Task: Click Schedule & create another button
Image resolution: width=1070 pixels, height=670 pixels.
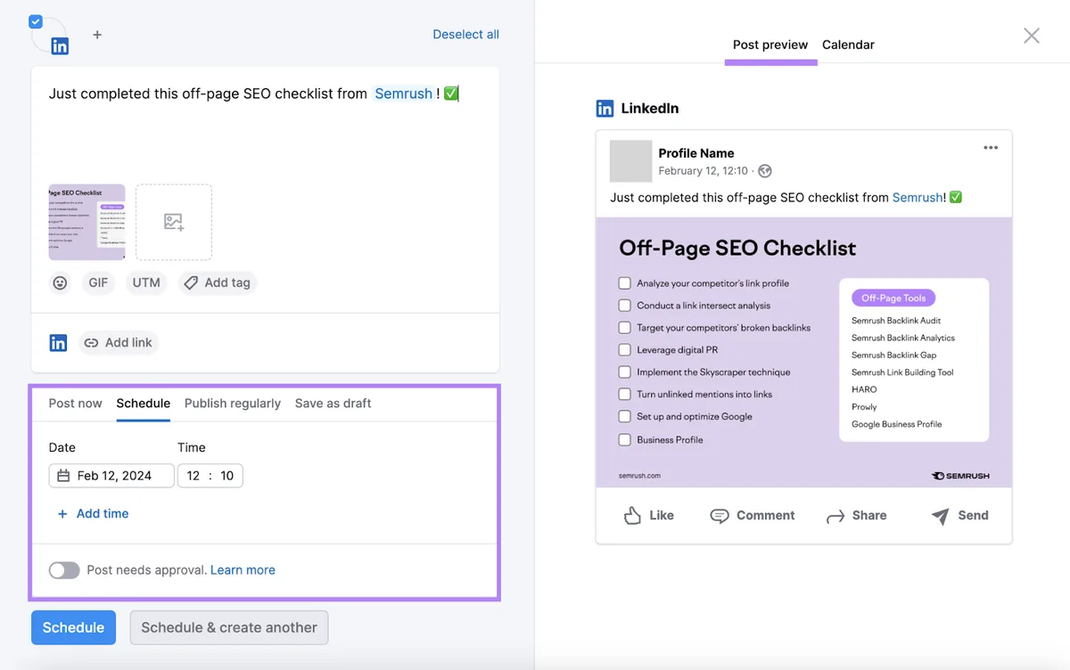Action: (229, 627)
